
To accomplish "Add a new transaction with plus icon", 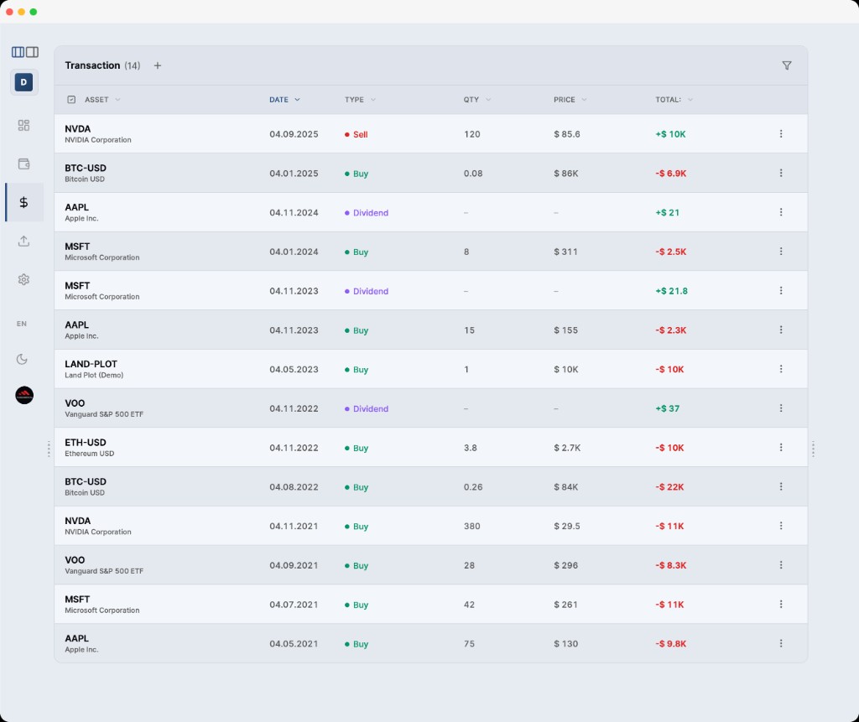I will pyautogui.click(x=157, y=65).
